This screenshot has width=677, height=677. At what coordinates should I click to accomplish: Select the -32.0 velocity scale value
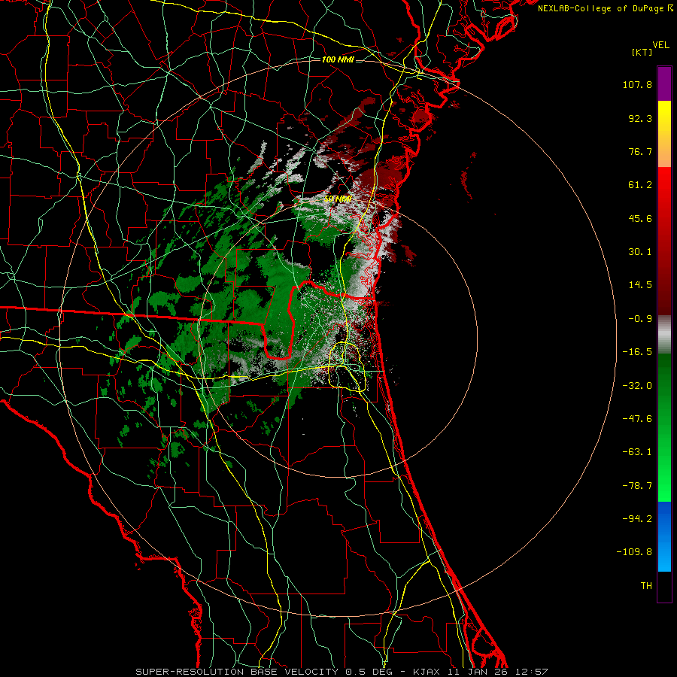637,386
